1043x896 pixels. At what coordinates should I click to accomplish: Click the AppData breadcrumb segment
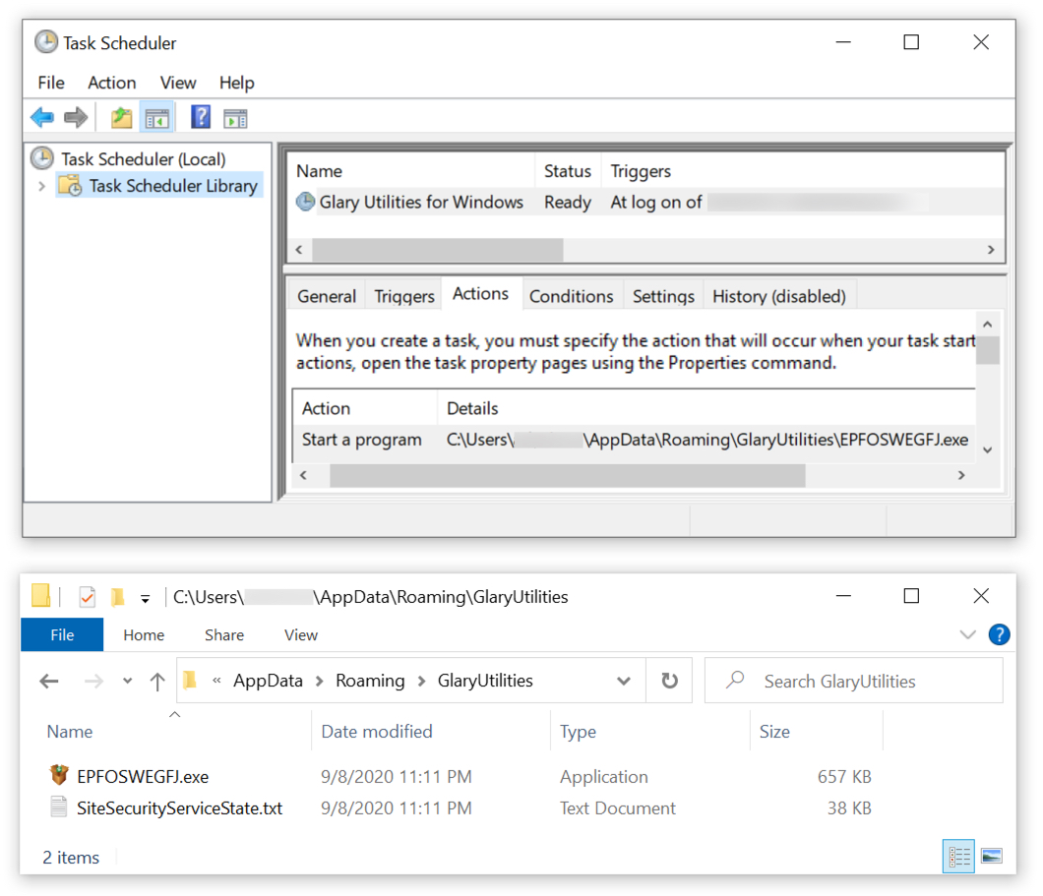coord(268,681)
